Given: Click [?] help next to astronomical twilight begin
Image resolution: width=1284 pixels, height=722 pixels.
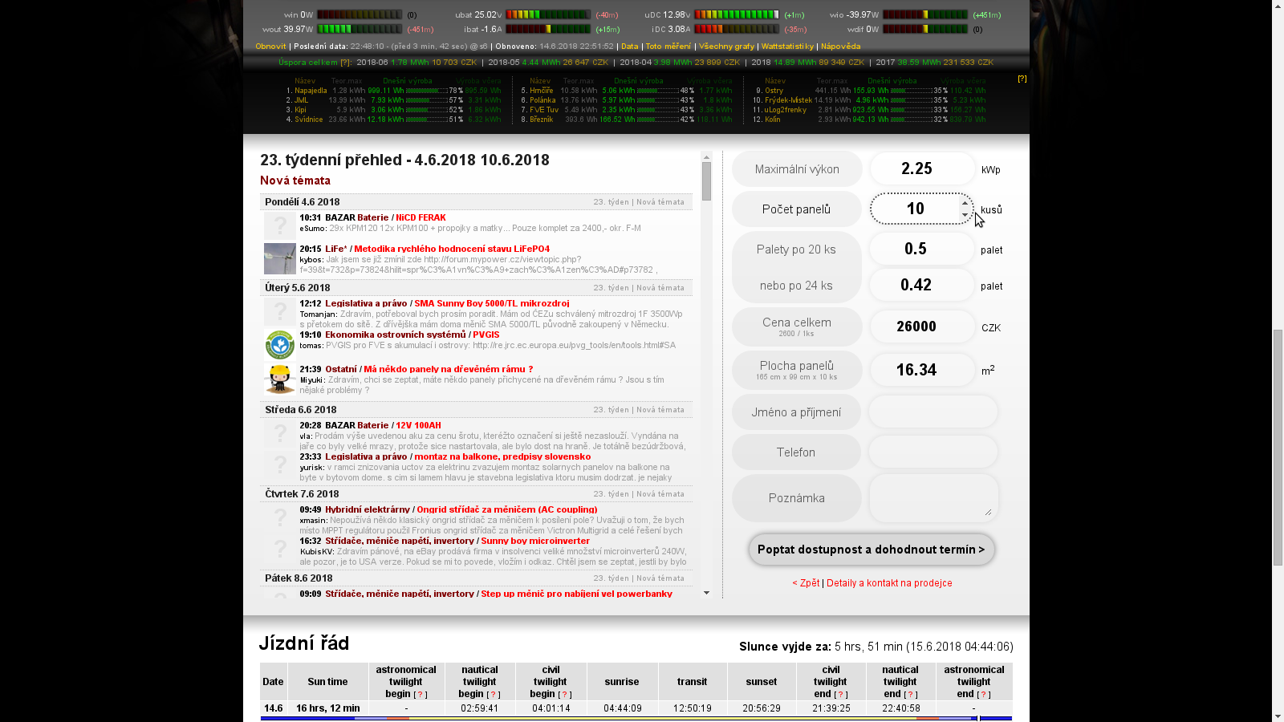Looking at the screenshot, I should [x=421, y=695].
